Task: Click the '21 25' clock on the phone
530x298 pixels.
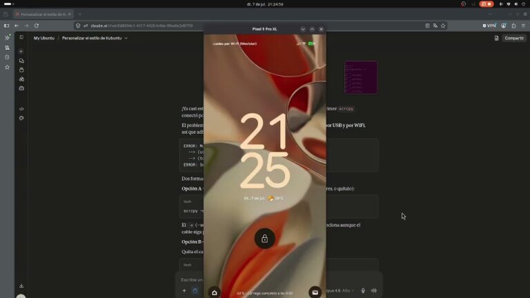Action: pos(265,151)
